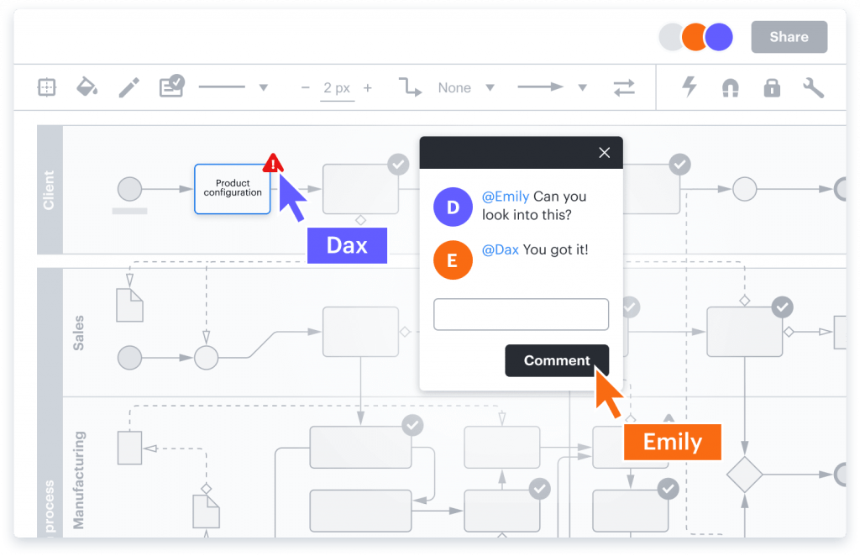Select the paint bucket fill tool
The height and width of the screenshot is (556, 860).
[x=87, y=87]
